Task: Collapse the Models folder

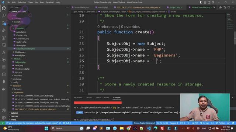Action: 17,59
